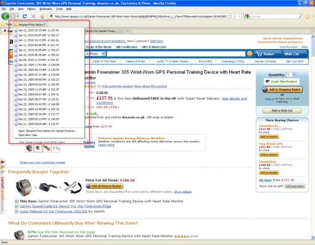Click the Sell yours here button
The height and width of the screenshot is (245, 315).
pos(295,186)
